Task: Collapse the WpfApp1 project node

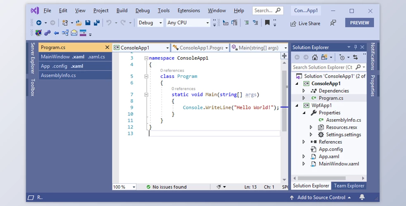Action: (x=297, y=105)
